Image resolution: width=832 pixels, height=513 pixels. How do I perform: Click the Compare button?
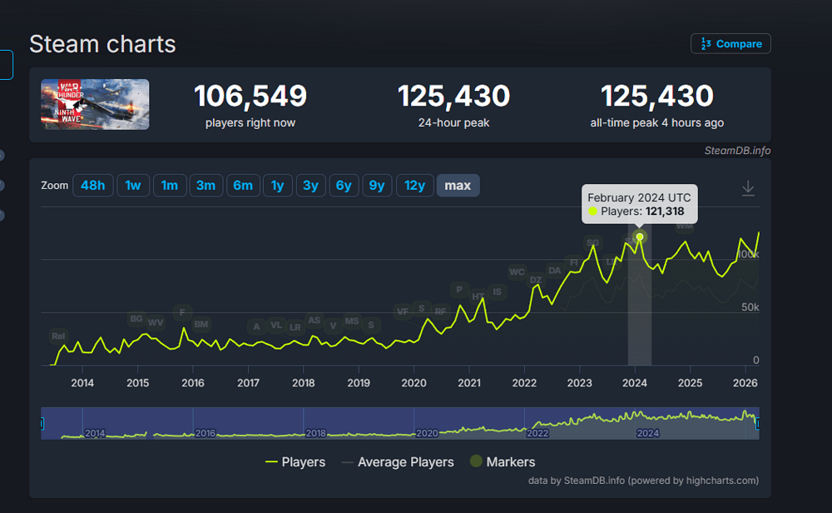click(x=730, y=43)
